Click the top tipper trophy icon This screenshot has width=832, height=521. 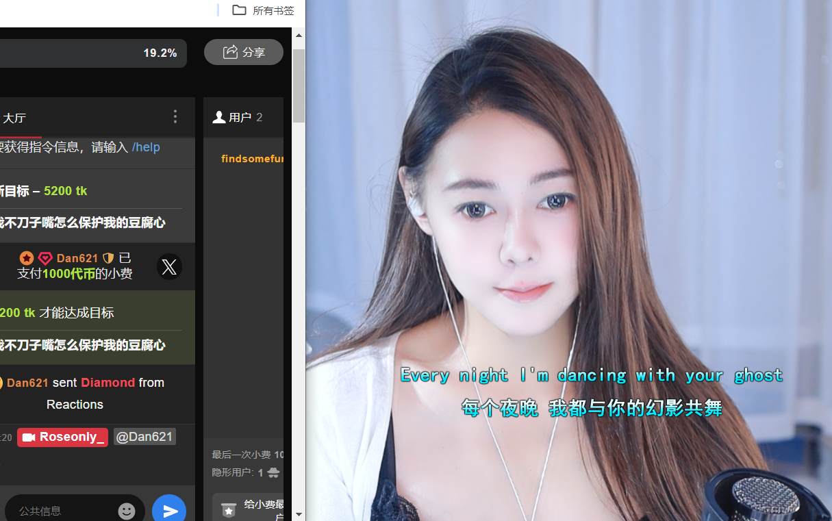click(x=229, y=509)
